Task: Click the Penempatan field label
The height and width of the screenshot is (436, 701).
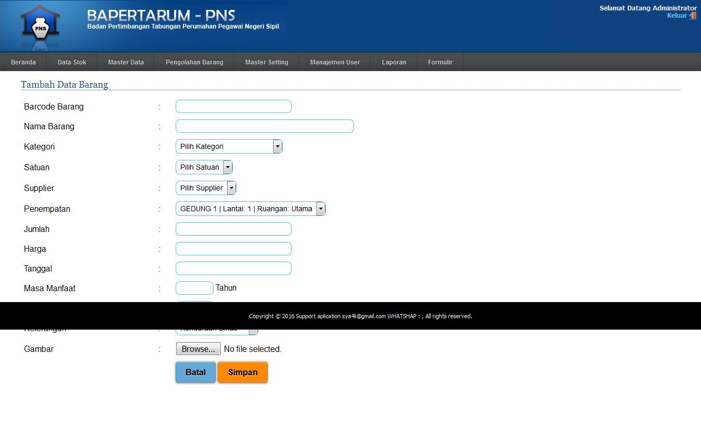Action: pyautogui.click(x=47, y=209)
